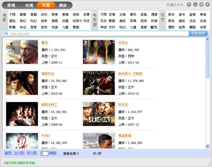Screen dimensions: 212x167
Task: Select the 歌舞 movie genre
Action: pyautogui.click(x=12, y=27)
